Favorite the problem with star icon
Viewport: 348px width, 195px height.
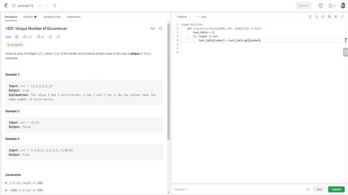(51, 37)
